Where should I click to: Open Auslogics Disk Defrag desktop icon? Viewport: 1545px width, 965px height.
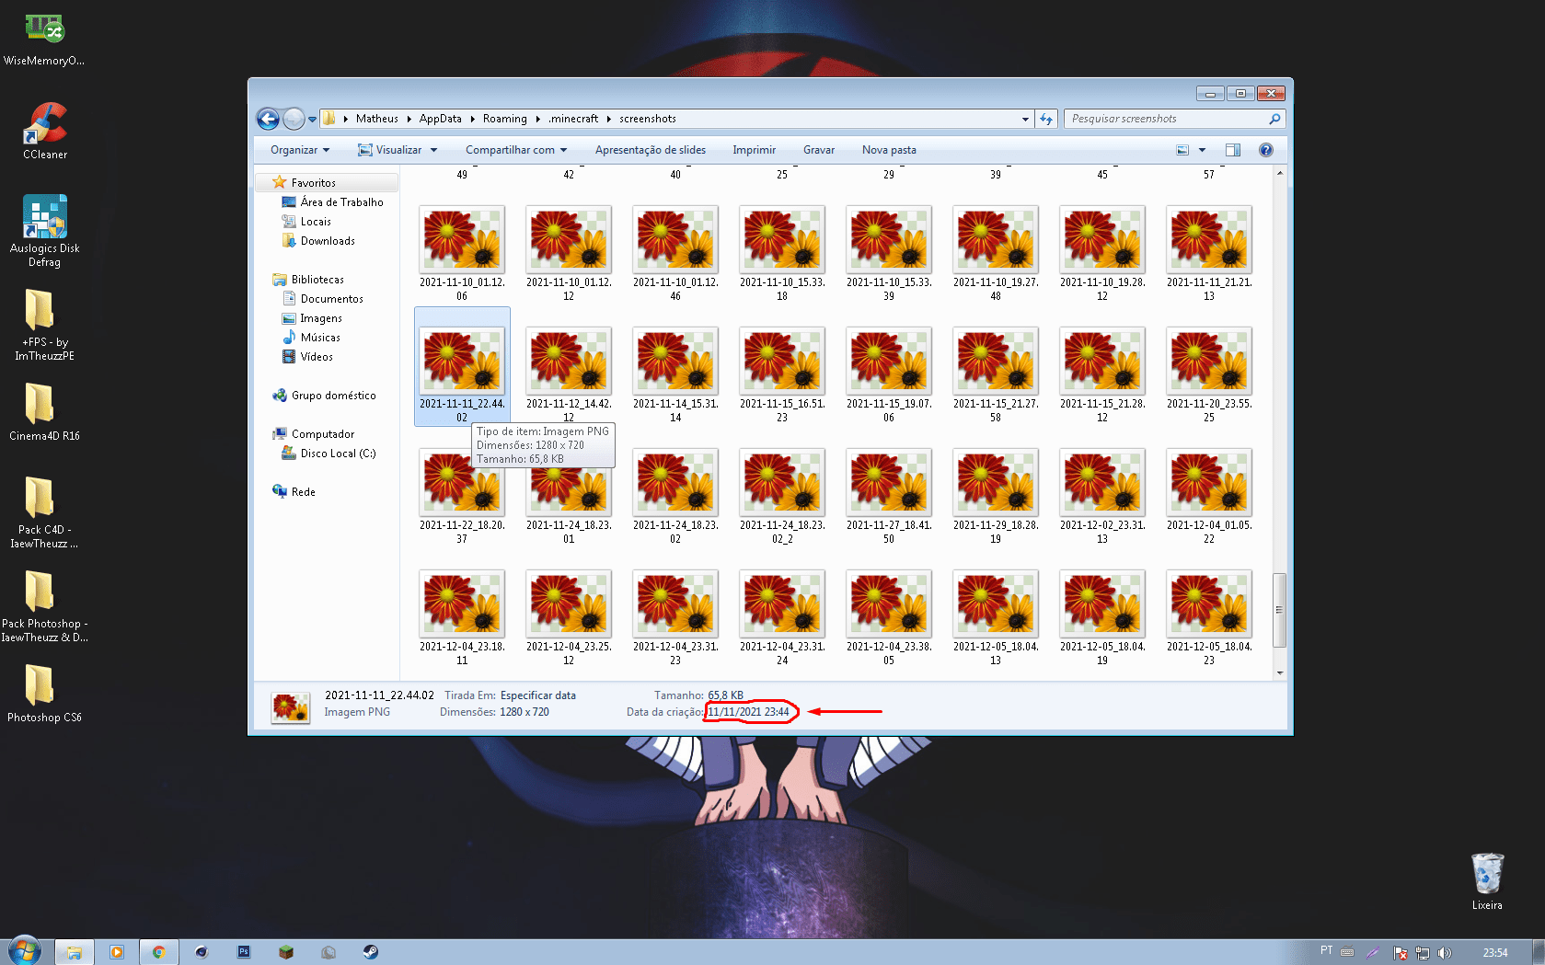pyautogui.click(x=44, y=231)
